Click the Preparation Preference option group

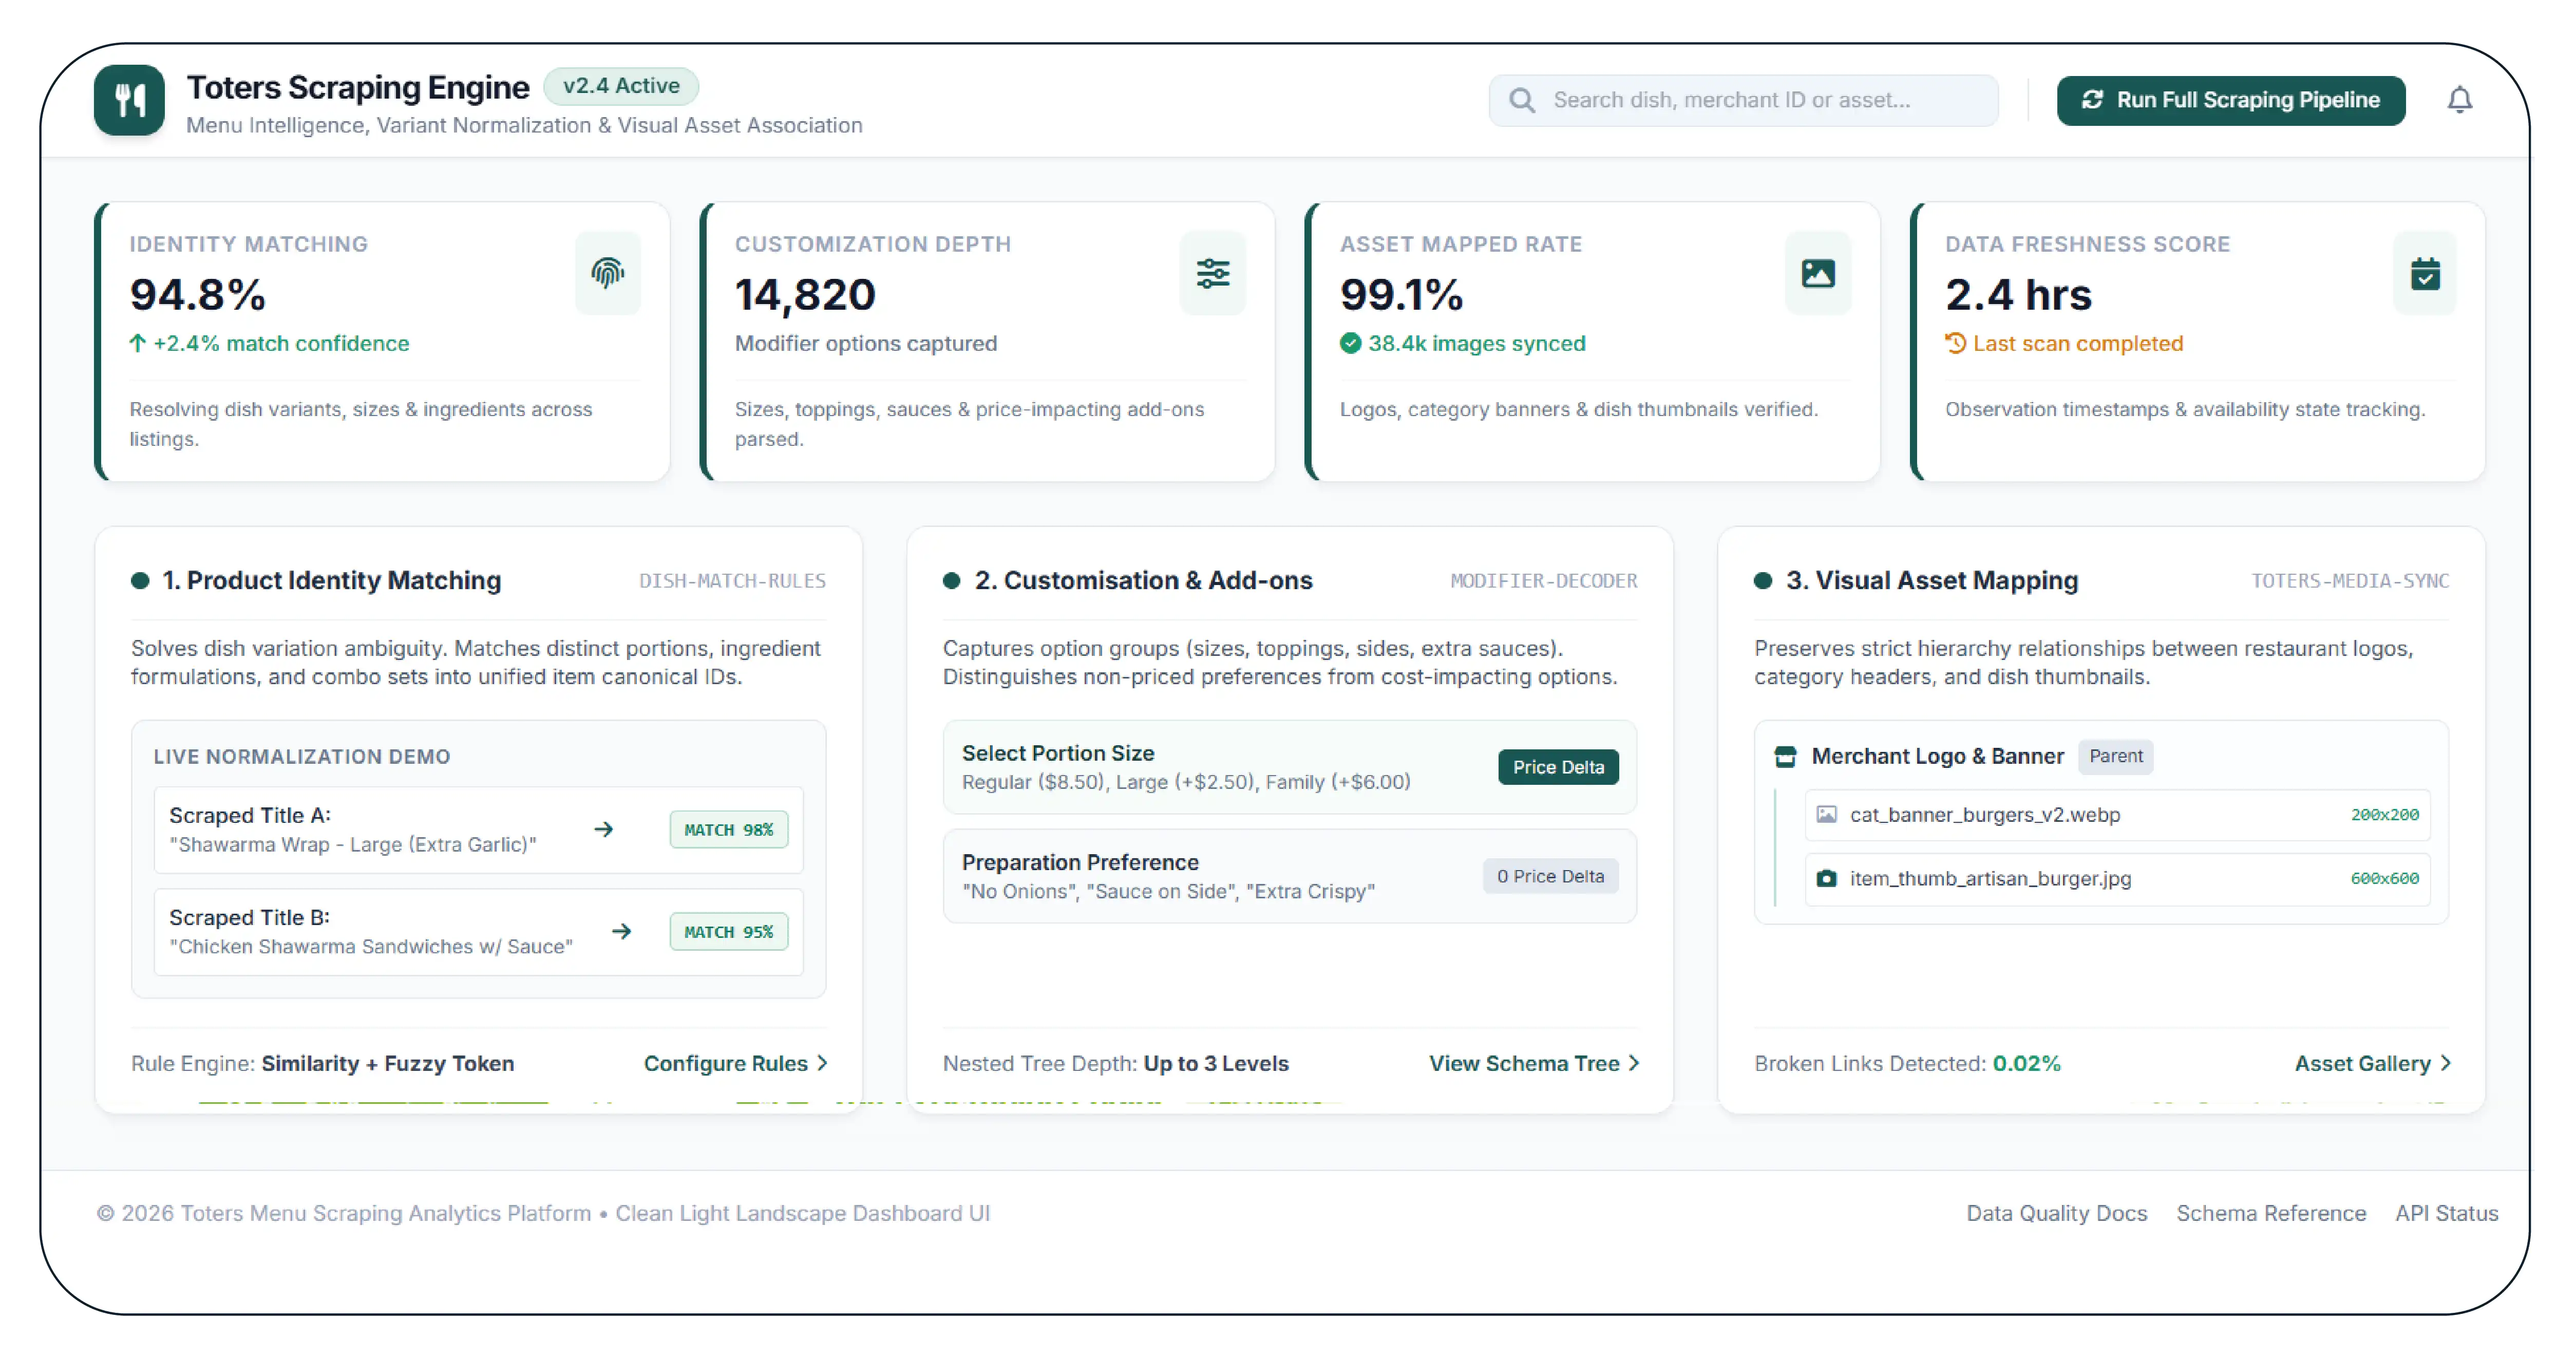point(1289,876)
